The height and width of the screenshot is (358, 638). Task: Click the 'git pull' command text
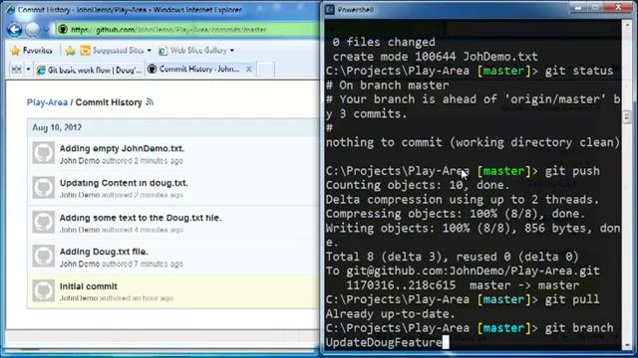[572, 299]
